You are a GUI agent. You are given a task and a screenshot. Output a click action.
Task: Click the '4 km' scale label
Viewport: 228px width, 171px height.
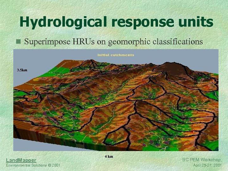click(x=109, y=156)
